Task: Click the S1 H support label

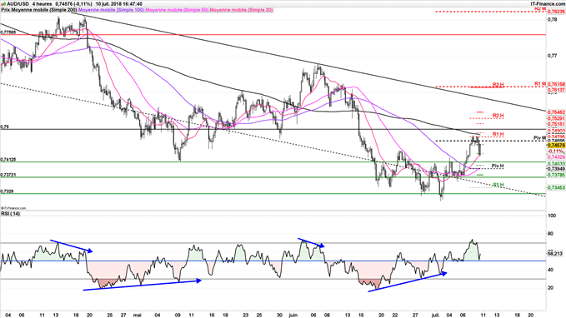Action: [x=498, y=185]
